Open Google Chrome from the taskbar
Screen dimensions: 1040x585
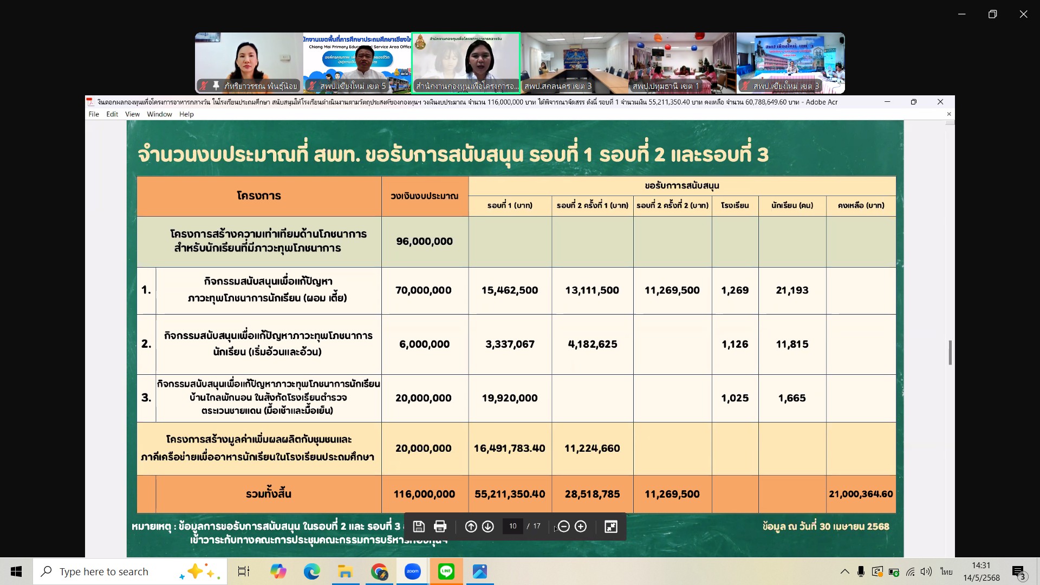(x=379, y=571)
